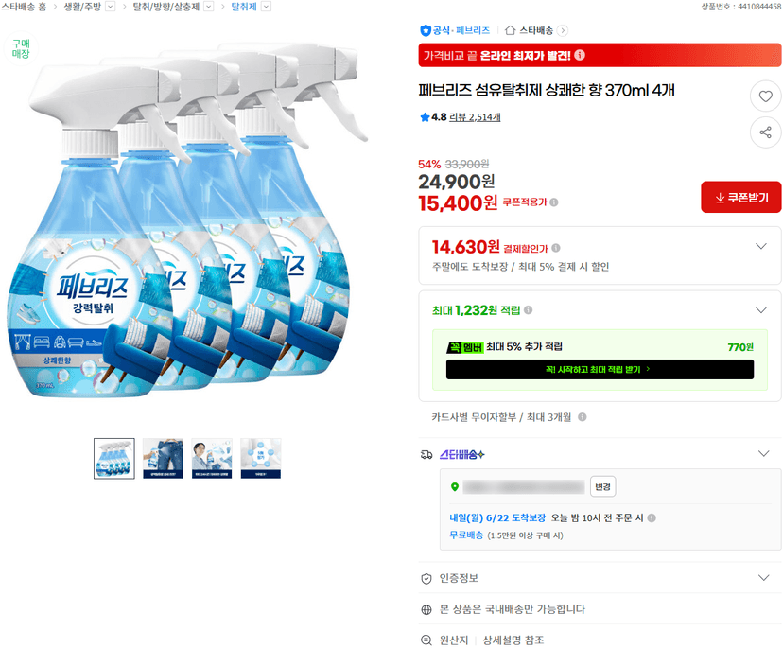Open 탈취제 breadcrumb dropdown
This screenshot has height=649, width=783.
point(266,7)
